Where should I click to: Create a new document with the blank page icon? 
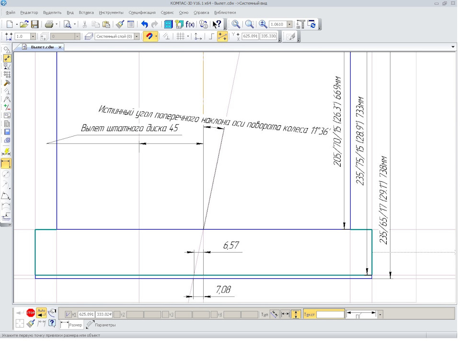click(10, 24)
